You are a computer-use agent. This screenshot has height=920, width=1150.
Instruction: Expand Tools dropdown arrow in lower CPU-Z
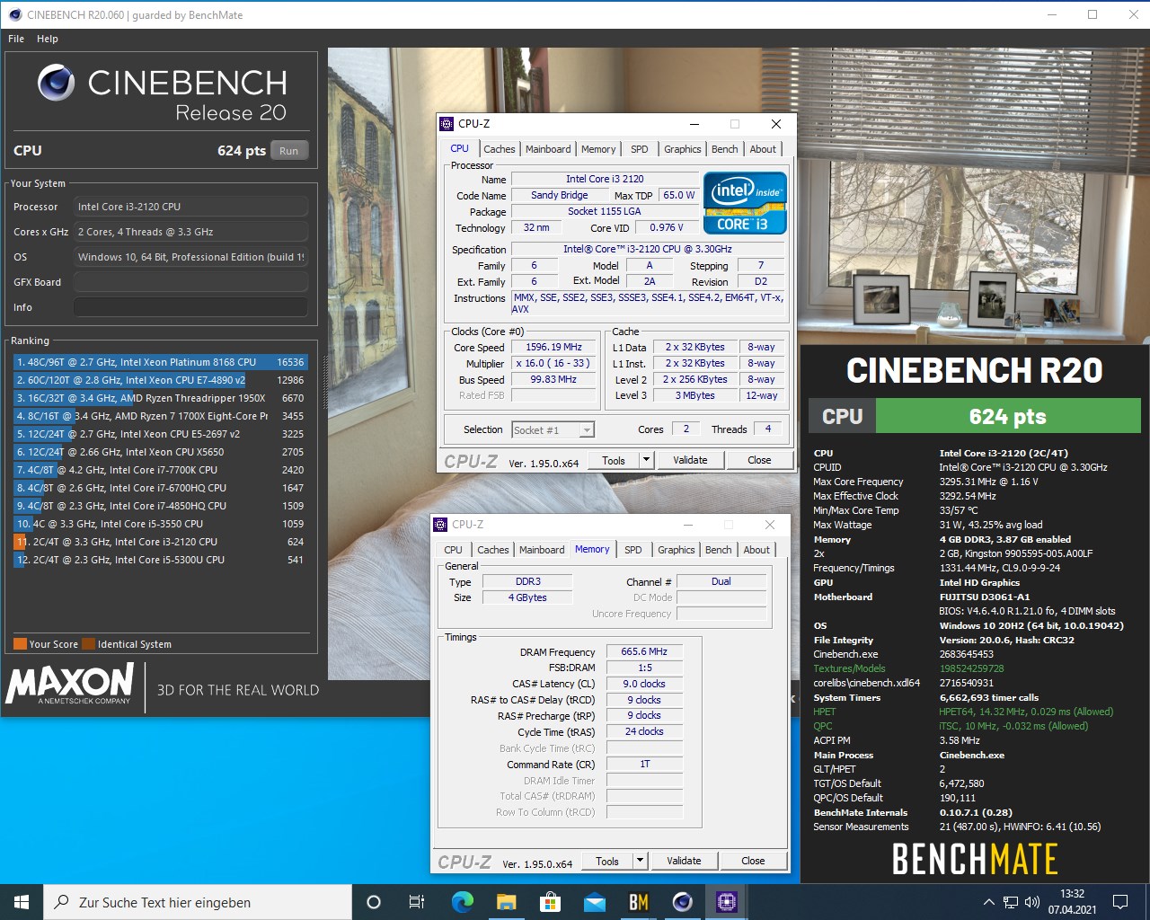639,861
